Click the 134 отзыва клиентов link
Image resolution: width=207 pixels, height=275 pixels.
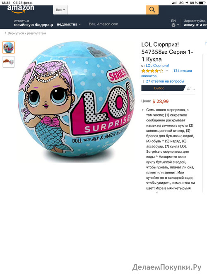coord(166,73)
